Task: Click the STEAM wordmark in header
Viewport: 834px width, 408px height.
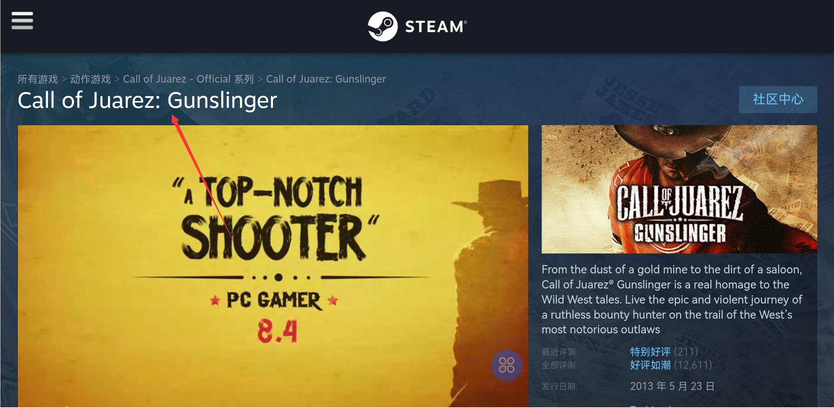Action: click(x=436, y=27)
